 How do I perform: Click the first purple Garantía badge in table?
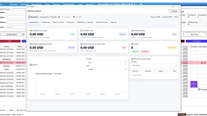(x=194, y=83)
